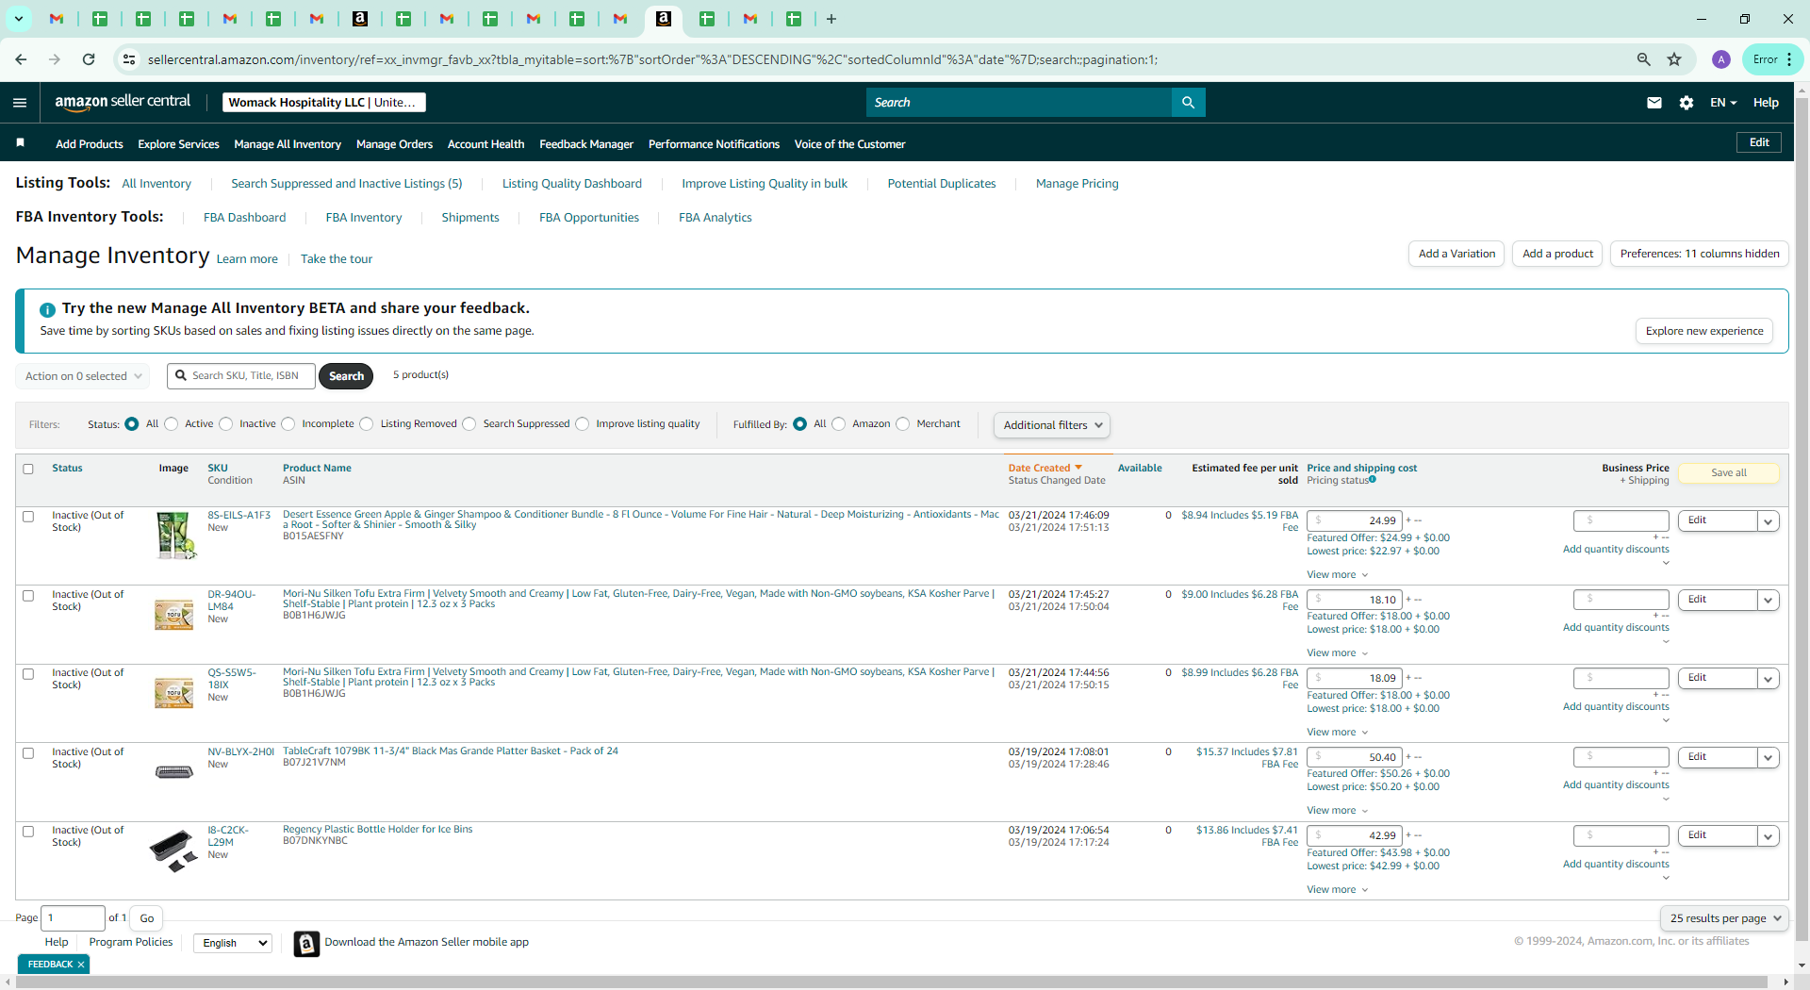Click the Add a product button
1810x990 pixels.
[1557, 254]
